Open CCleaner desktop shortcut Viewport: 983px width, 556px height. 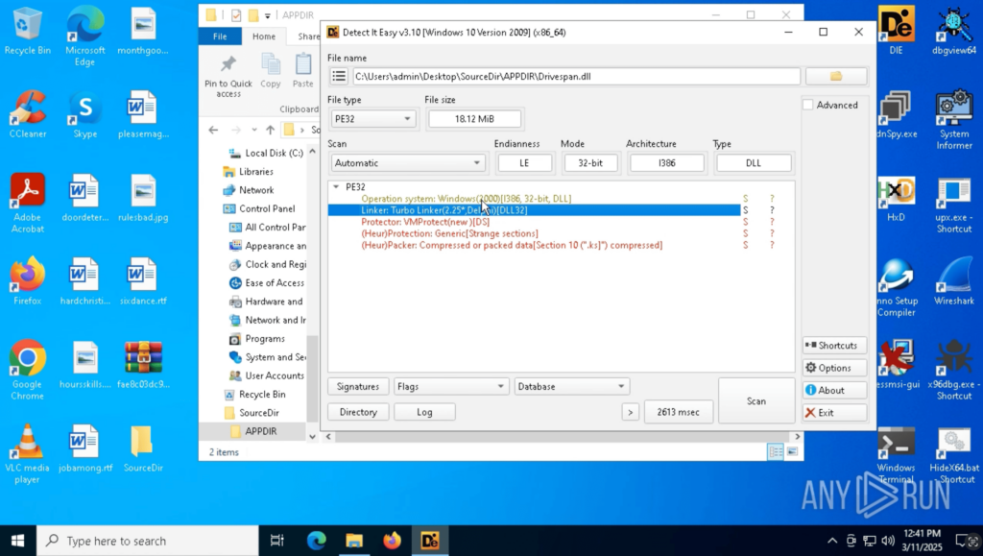[28, 115]
